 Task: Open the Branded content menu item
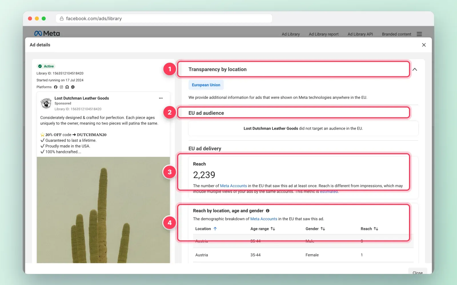(396, 34)
